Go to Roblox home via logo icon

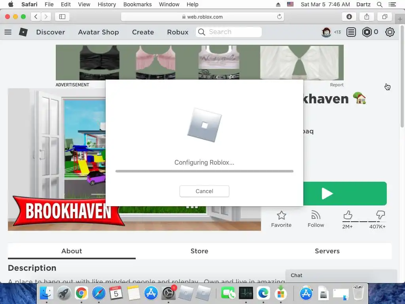pos(23,32)
